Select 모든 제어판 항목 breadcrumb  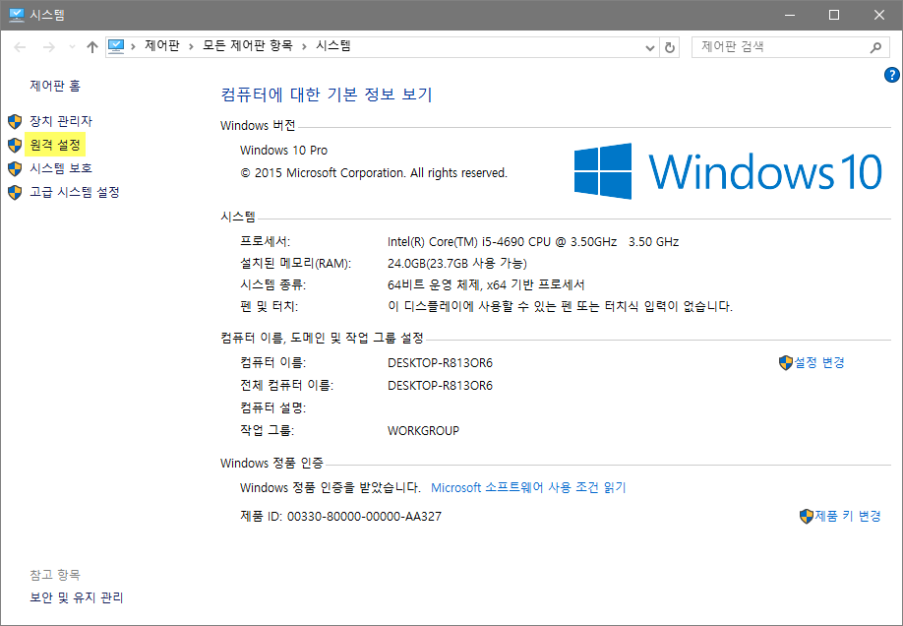click(x=247, y=46)
